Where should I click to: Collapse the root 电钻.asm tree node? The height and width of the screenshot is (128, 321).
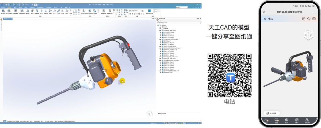(157, 25)
